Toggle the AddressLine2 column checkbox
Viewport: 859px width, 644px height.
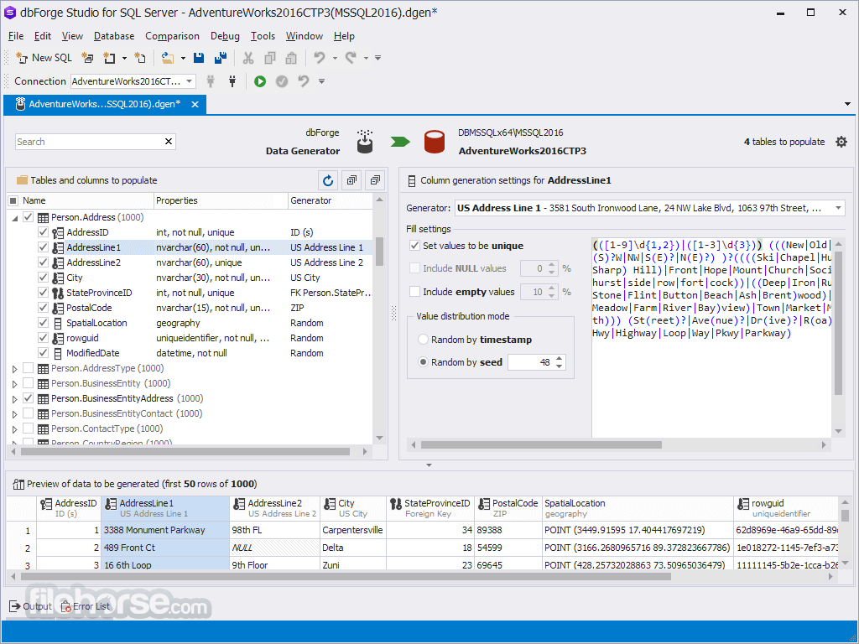coord(44,262)
